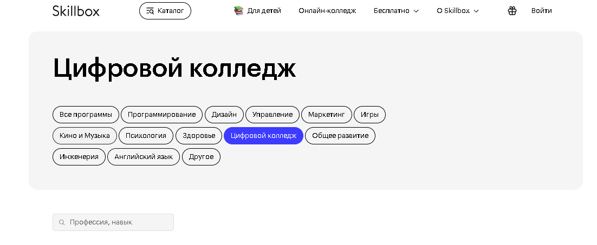Open the Для детей link
Viewport: 597px width, 245px height.
coord(264,11)
